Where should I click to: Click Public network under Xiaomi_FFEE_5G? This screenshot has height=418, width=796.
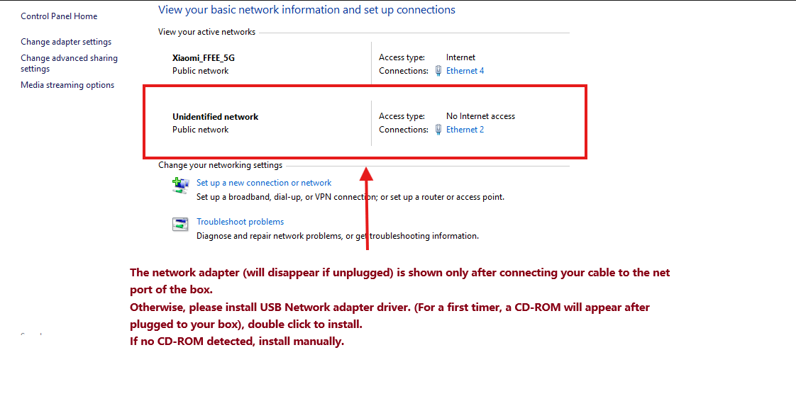(x=201, y=71)
